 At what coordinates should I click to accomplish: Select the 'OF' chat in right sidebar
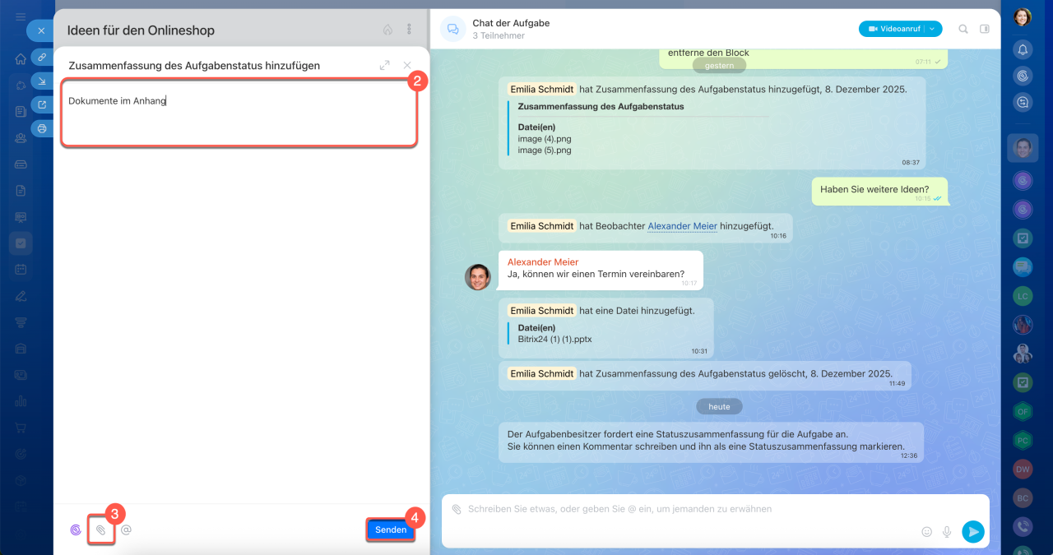click(1023, 411)
